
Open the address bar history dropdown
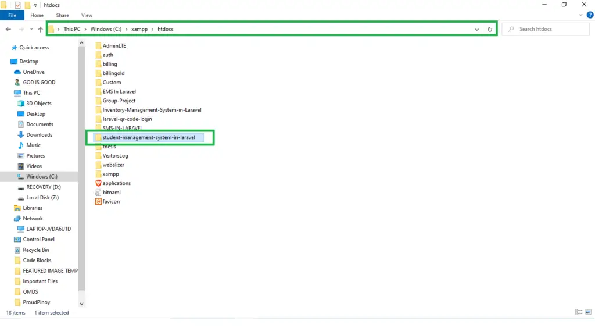[476, 28]
